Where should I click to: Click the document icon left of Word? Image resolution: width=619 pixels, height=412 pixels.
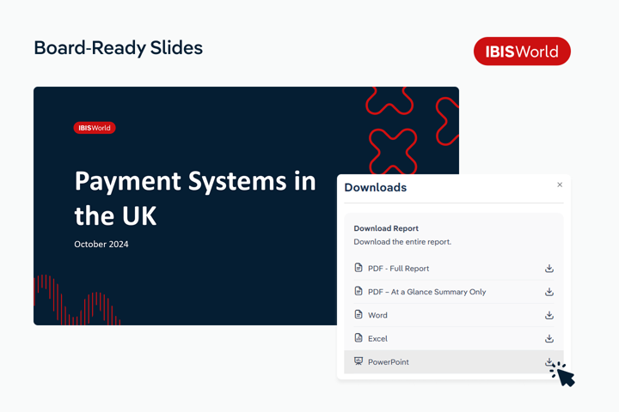(x=359, y=315)
